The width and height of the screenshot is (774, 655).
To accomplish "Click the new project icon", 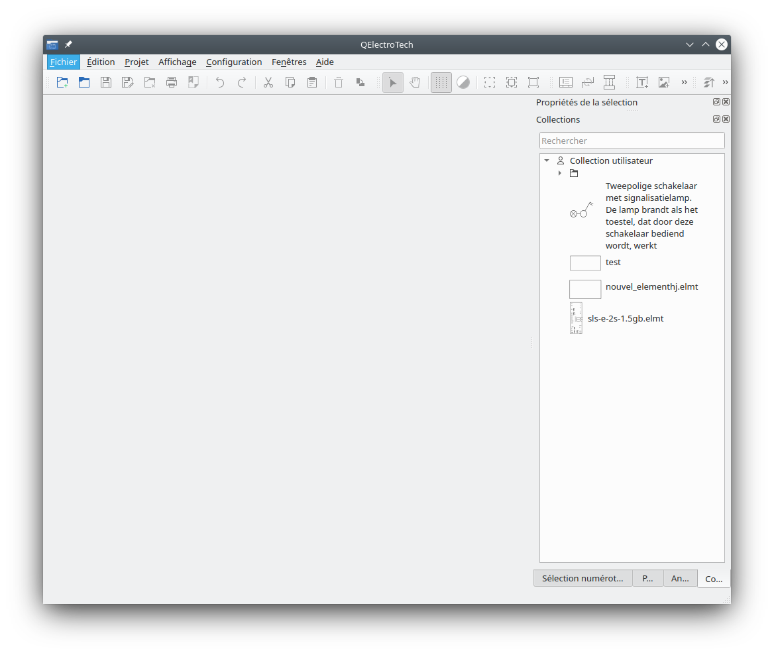I will (x=62, y=82).
